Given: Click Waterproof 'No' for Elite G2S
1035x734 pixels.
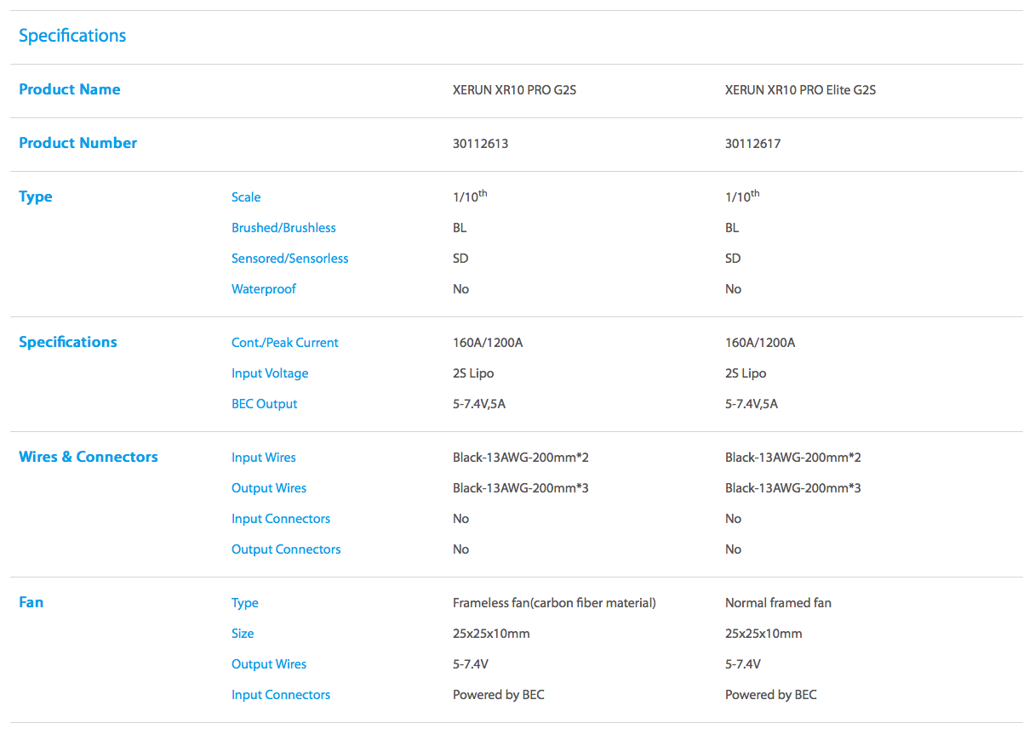Looking at the screenshot, I should click(734, 289).
